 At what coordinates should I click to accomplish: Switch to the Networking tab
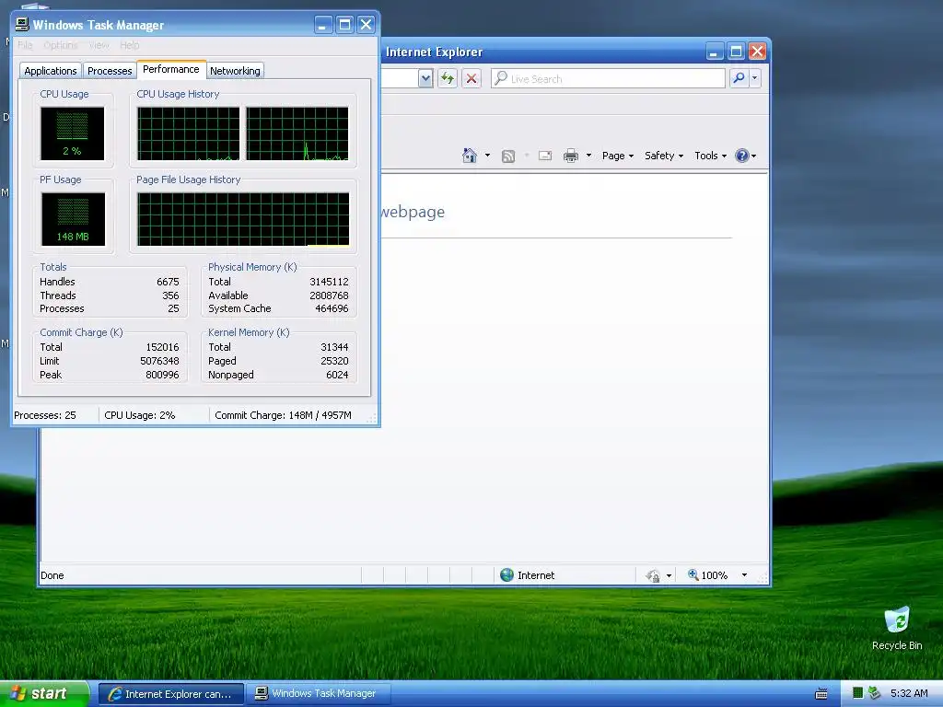coord(235,71)
